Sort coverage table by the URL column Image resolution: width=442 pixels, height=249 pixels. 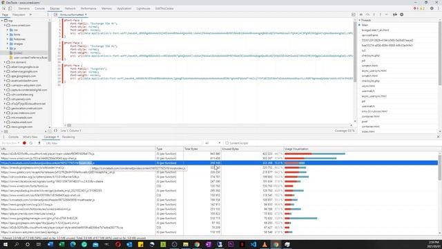pyautogui.click(x=78, y=149)
